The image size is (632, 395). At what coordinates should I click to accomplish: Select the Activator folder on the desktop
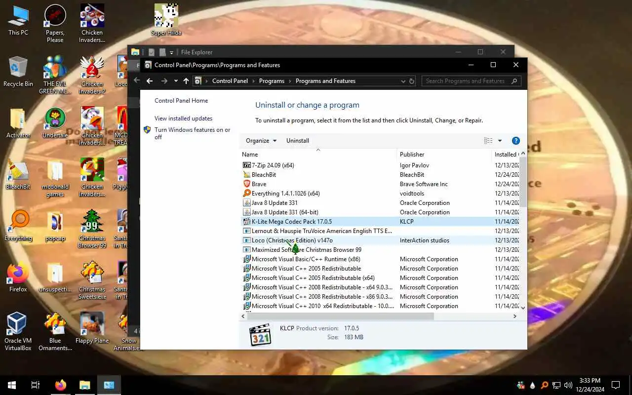click(18, 123)
